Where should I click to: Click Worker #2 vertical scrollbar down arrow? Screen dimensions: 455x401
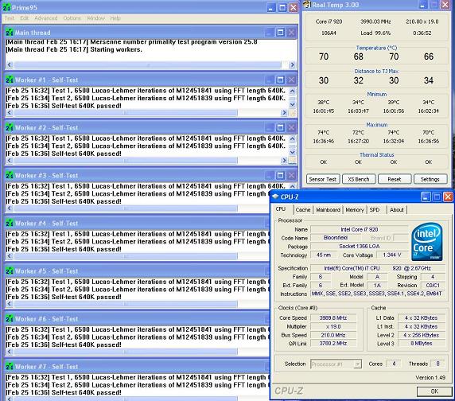pyautogui.click(x=292, y=152)
